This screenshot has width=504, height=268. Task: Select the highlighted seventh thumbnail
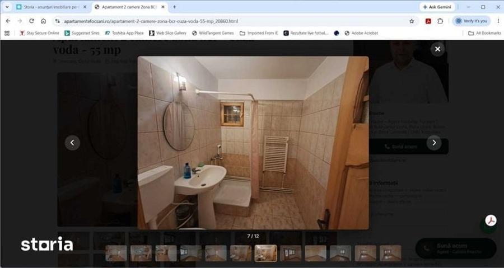click(x=266, y=253)
